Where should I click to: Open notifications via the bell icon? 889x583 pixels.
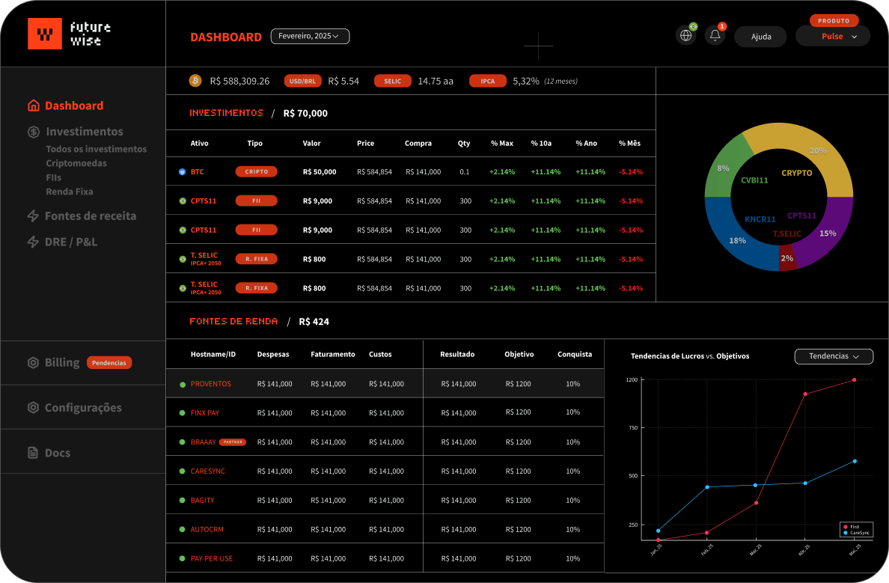click(715, 34)
